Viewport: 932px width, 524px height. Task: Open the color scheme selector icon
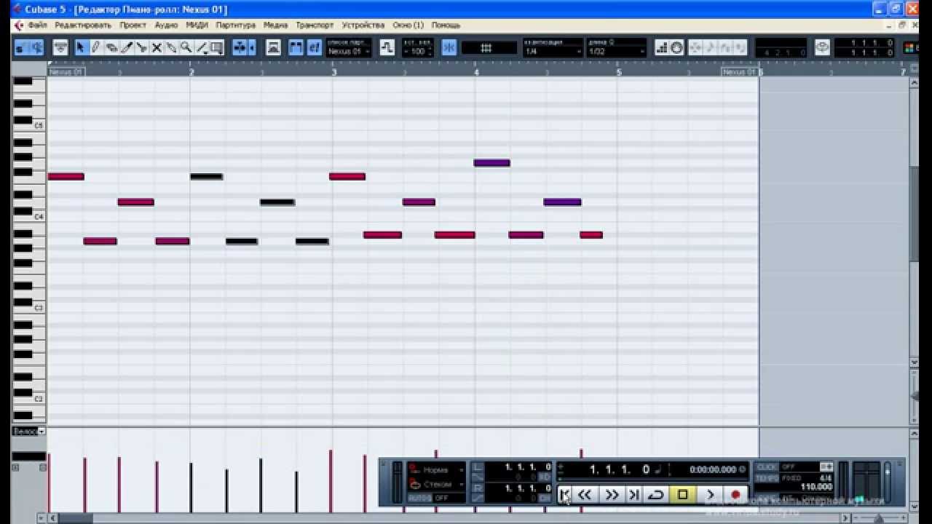coord(910,47)
